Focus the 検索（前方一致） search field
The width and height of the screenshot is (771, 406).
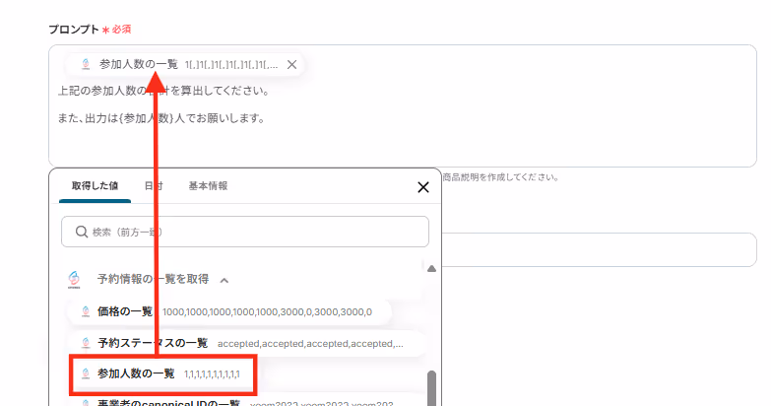tap(245, 232)
